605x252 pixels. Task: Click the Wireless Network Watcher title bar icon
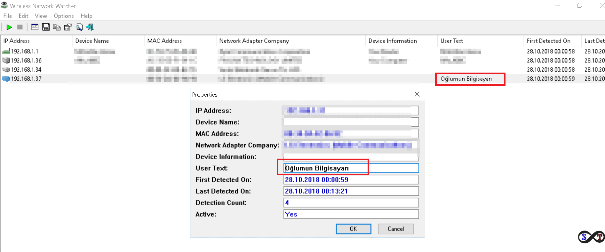[4, 5]
